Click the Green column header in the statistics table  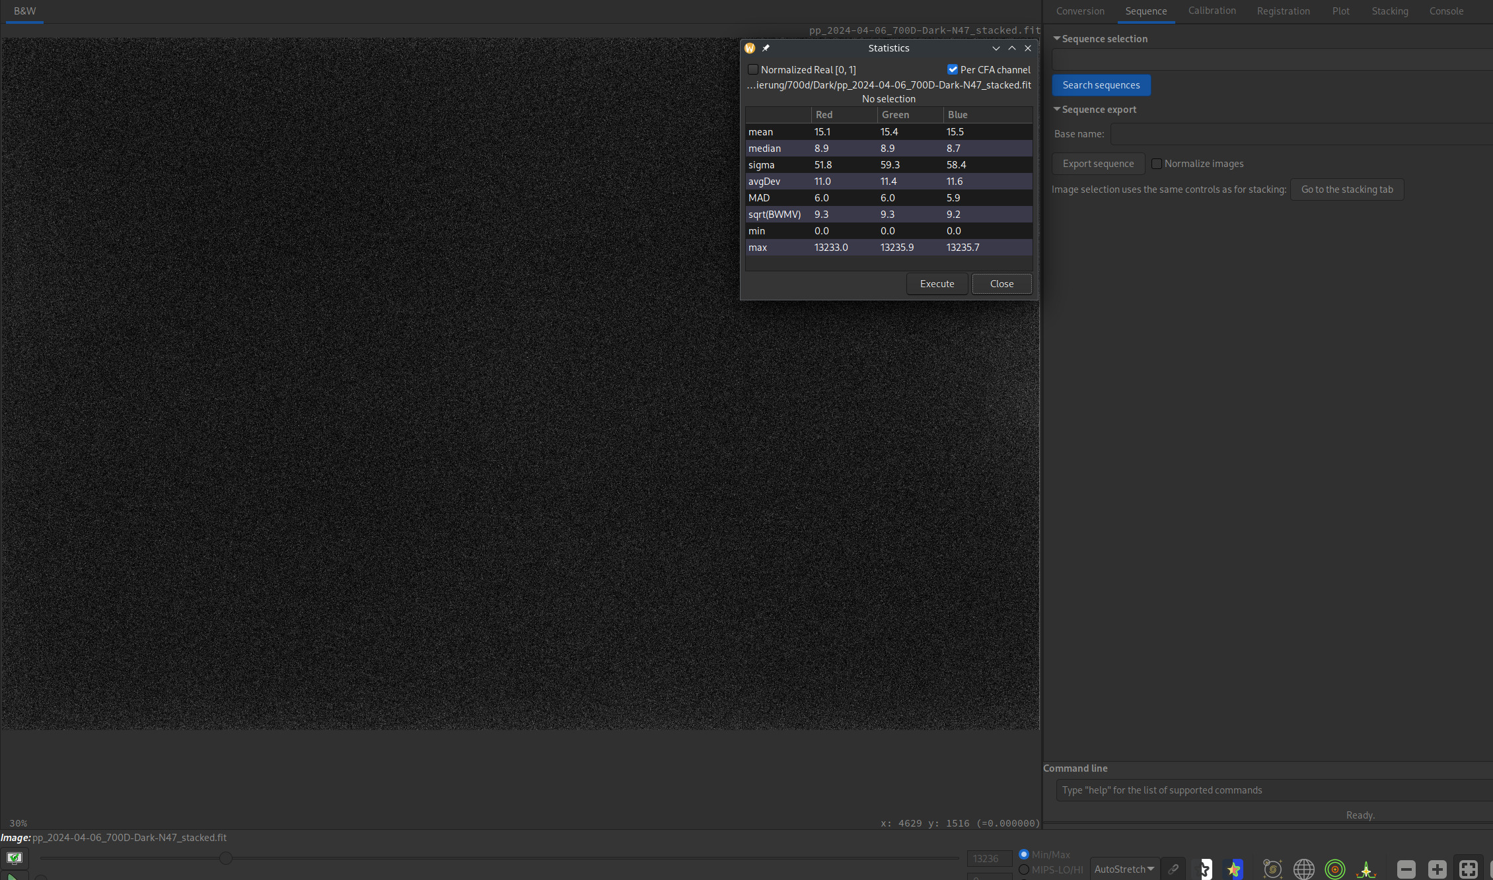[910, 115]
